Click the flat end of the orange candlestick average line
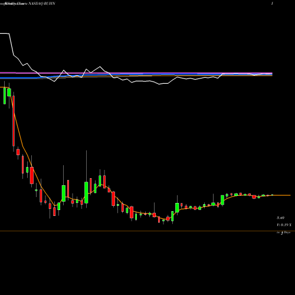Viewport: 295px width, 295px height. pos(281,195)
